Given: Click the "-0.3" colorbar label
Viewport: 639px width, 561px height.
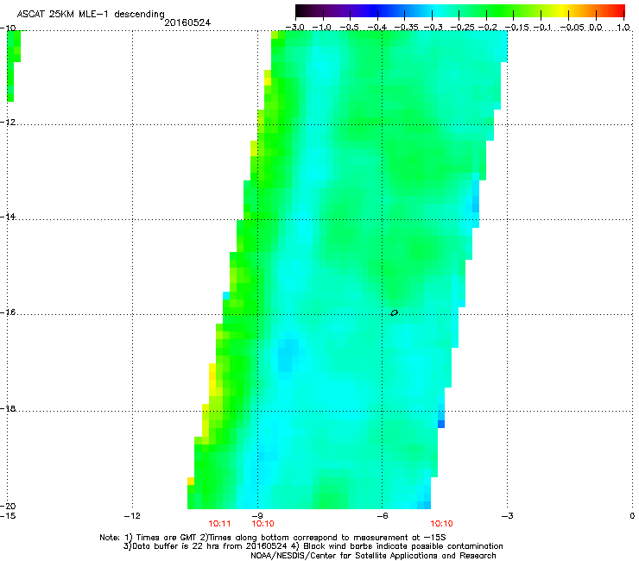Looking at the screenshot, I should pos(433,28).
